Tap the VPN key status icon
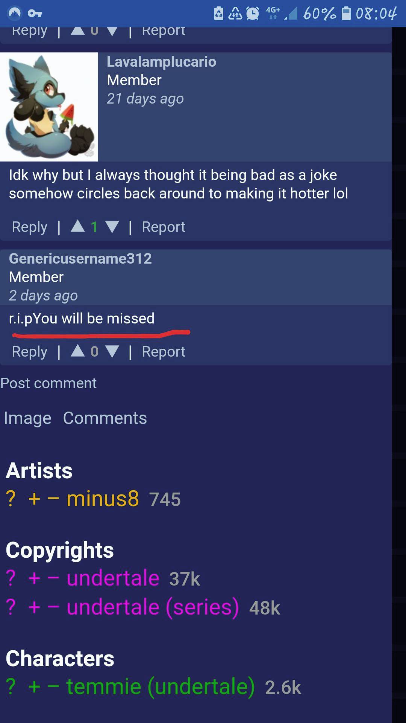The height and width of the screenshot is (723, 406). click(x=35, y=14)
